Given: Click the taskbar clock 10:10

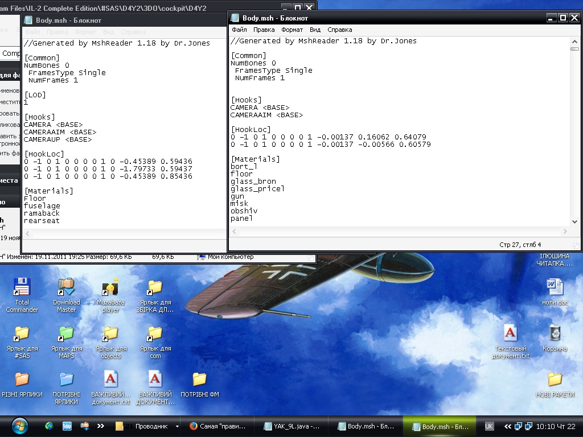Looking at the screenshot, I should (x=556, y=426).
